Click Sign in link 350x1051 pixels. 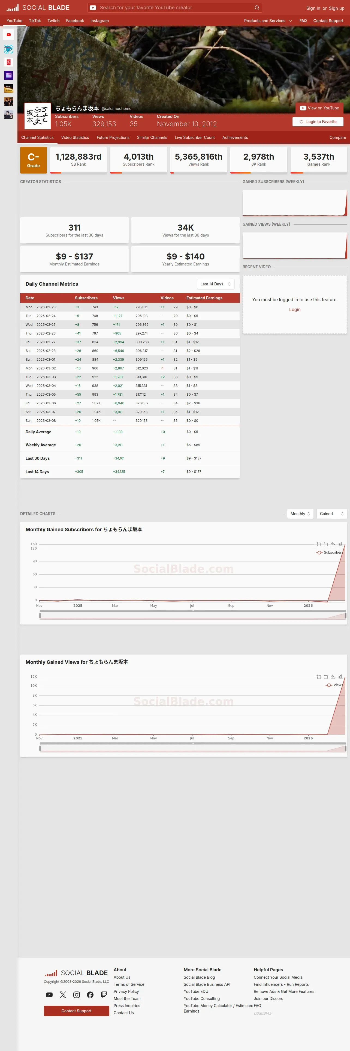(313, 8)
